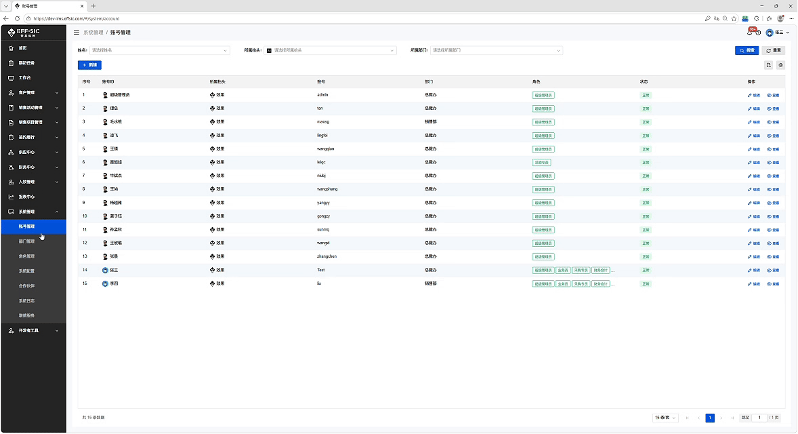The height and width of the screenshot is (434, 798).
Task: View details of the maosg account
Action: (773, 122)
